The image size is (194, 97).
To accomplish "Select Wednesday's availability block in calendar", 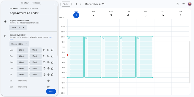I will [110, 57].
